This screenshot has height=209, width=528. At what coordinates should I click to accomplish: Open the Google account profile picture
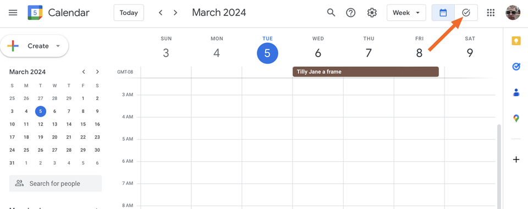click(x=513, y=13)
